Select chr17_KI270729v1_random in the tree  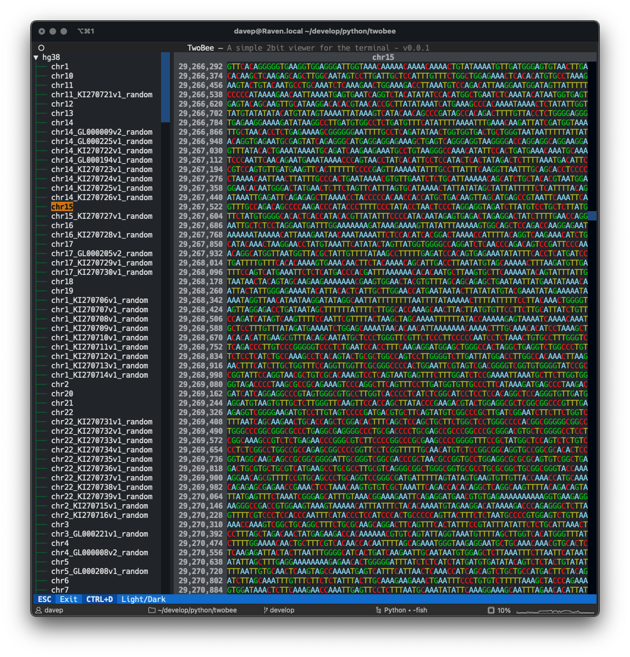(102, 263)
